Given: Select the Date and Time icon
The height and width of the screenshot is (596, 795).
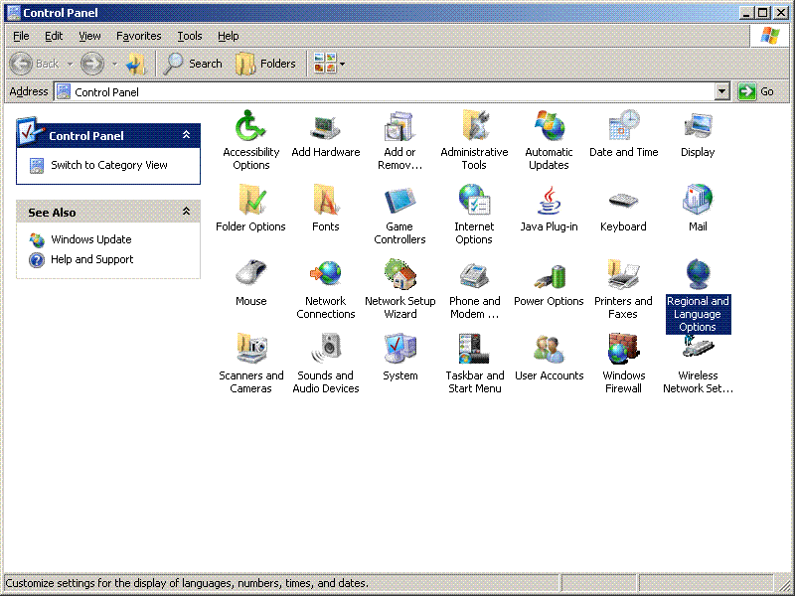Looking at the screenshot, I should click(623, 126).
